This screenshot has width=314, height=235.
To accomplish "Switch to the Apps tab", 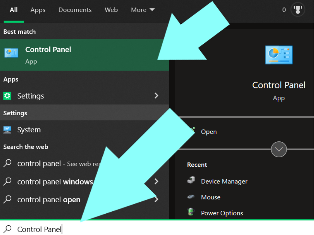I will pyautogui.click(x=38, y=10).
